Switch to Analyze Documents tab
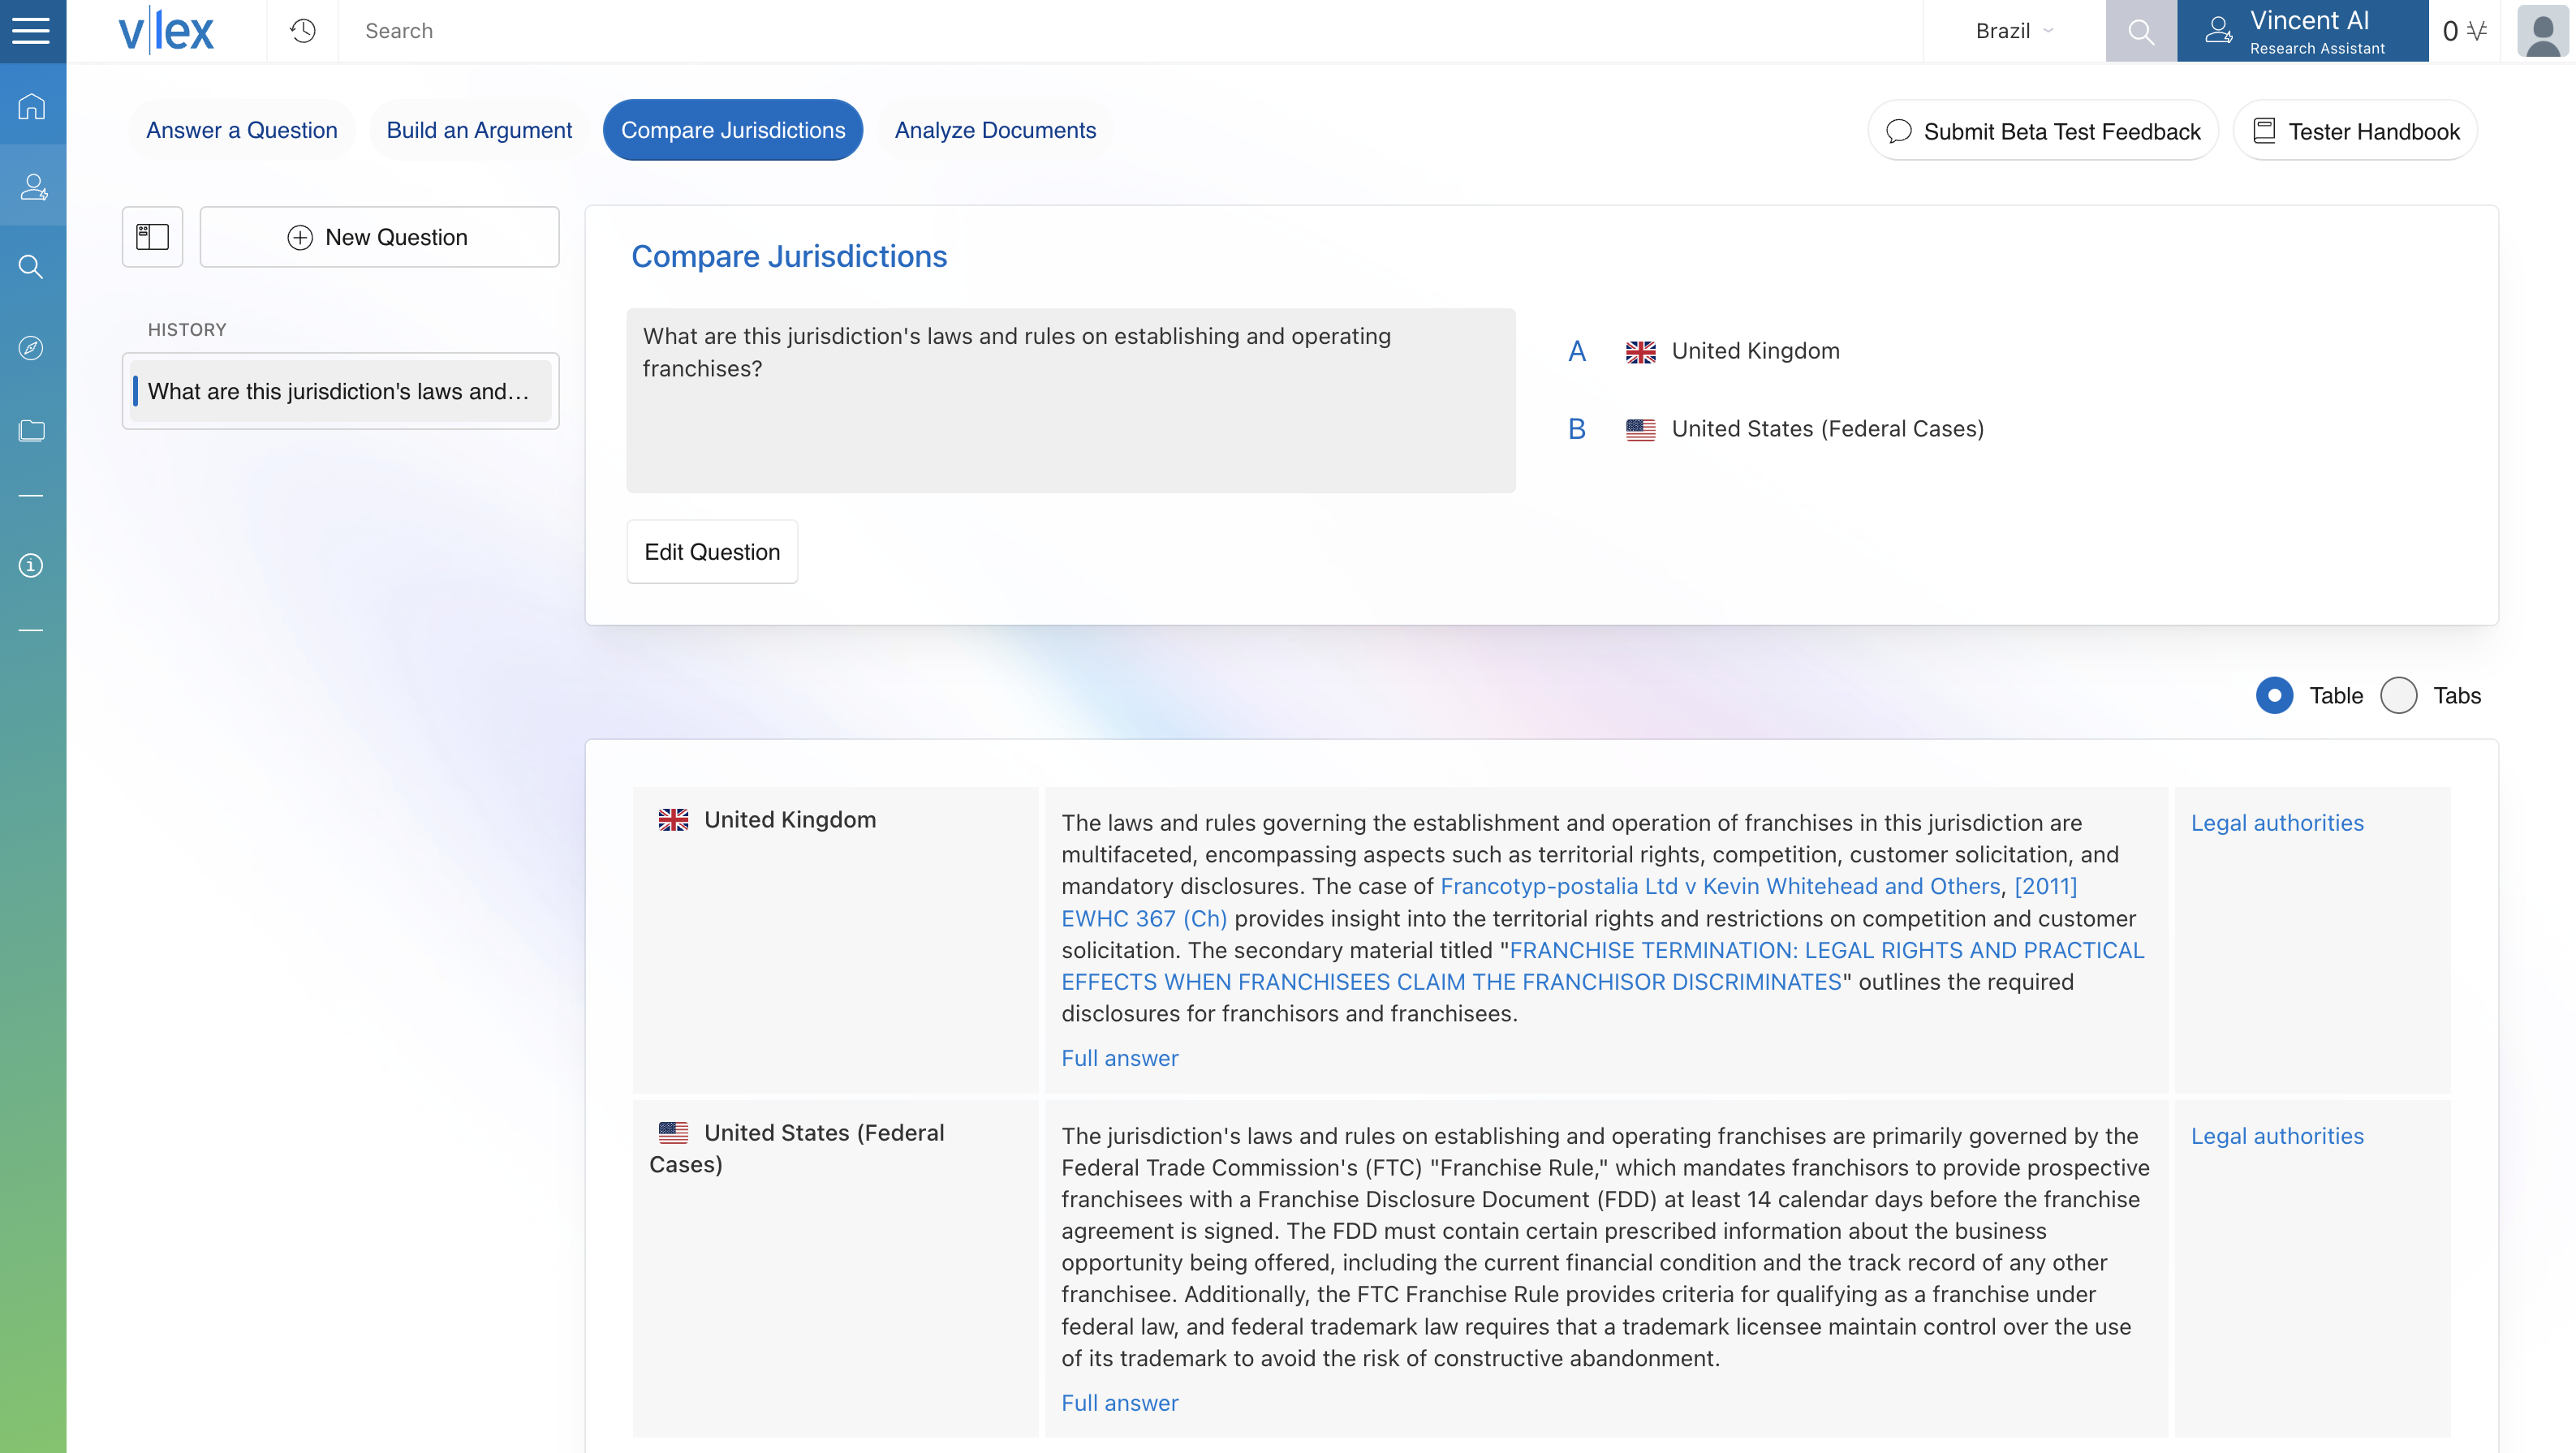 [995, 130]
